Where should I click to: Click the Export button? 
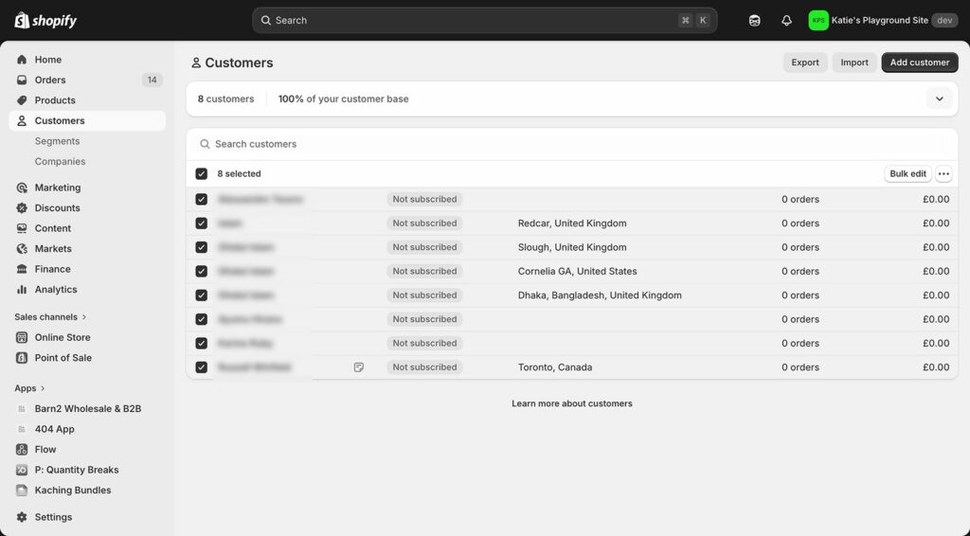[805, 63]
